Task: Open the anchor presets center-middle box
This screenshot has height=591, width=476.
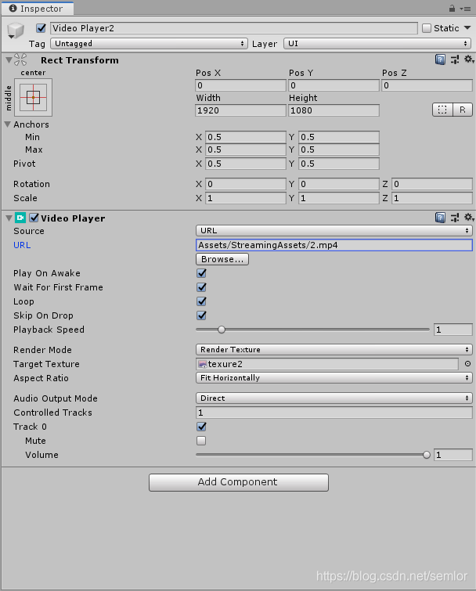Action: click(x=33, y=98)
